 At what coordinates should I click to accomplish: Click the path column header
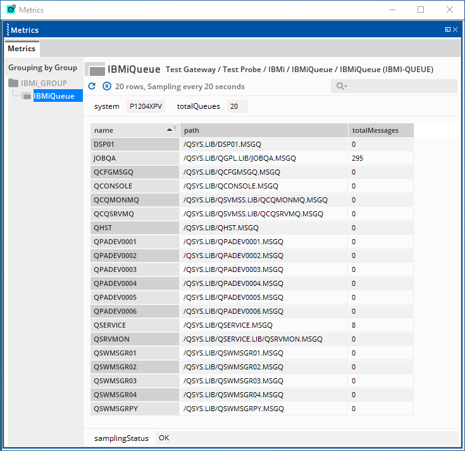click(x=263, y=130)
